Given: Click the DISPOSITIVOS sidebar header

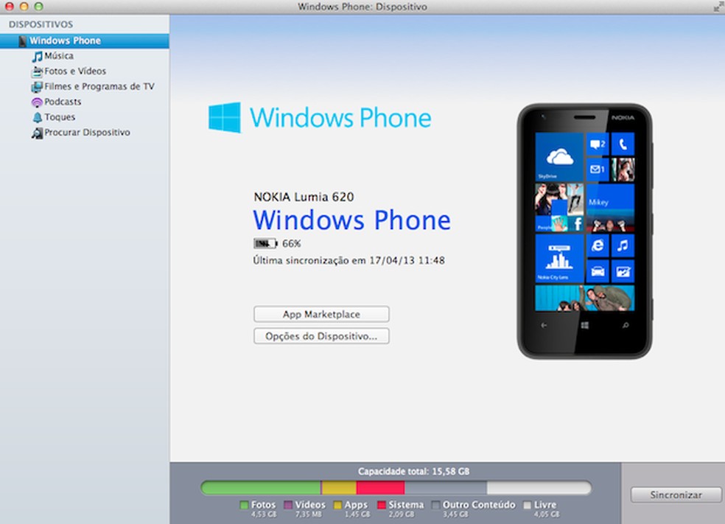Looking at the screenshot, I should [x=41, y=24].
